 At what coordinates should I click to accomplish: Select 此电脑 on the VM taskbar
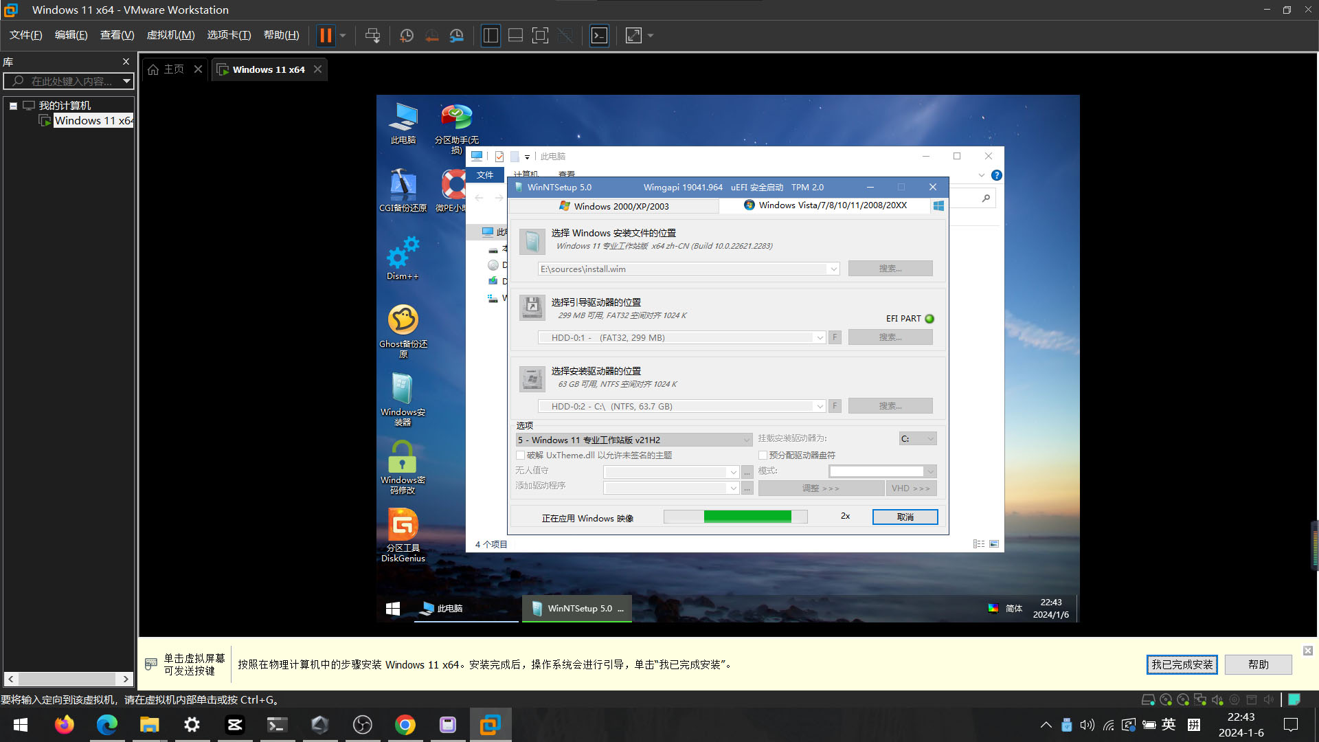[466, 609]
